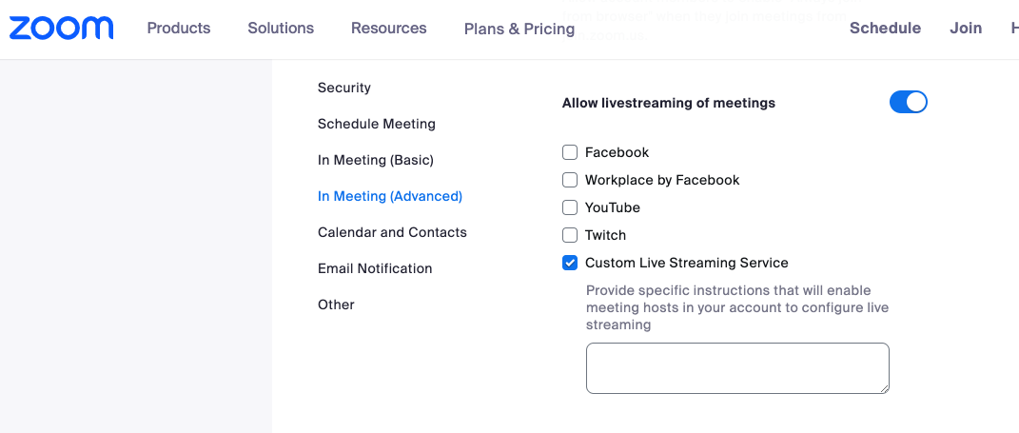Screen dimensions: 1019x433
Task: Select In Meeting (Advanced) section
Action: click(390, 196)
